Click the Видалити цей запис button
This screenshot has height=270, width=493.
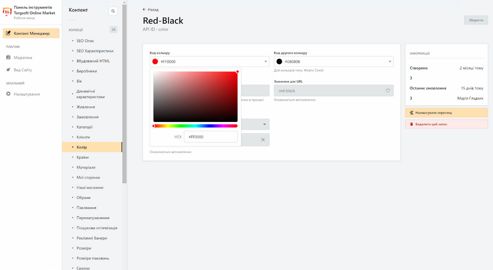click(x=446, y=124)
